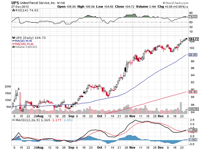Click the UPS ticker symbol title
The height and width of the screenshot is (150, 199).
point(15,3)
